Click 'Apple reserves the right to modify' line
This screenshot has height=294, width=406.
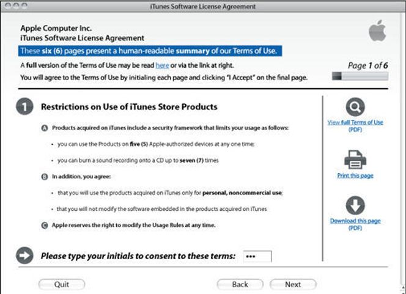pos(133,225)
